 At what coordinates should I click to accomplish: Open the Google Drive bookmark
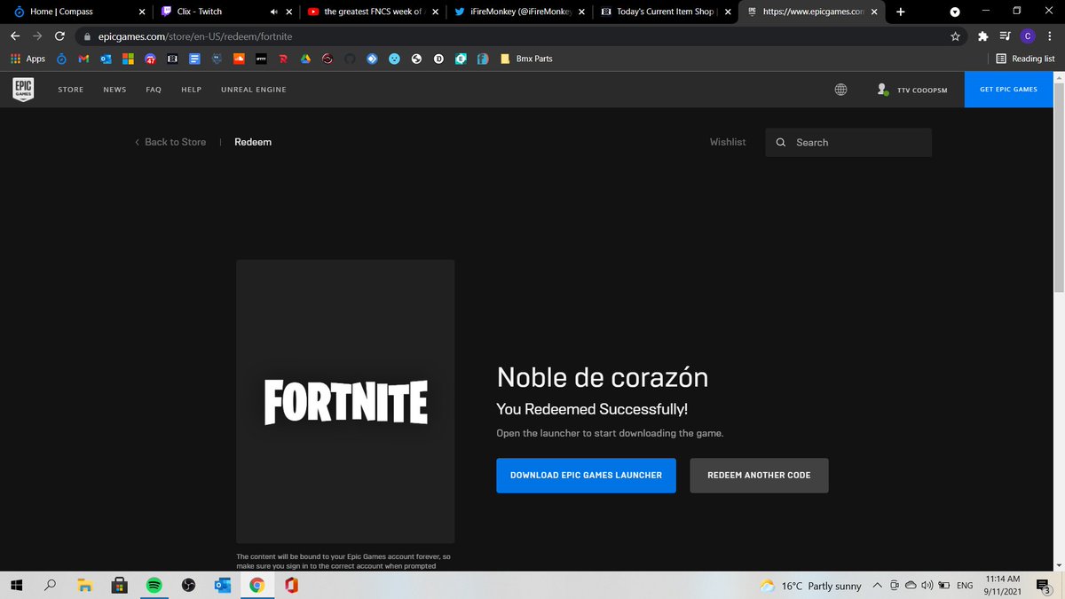point(304,59)
